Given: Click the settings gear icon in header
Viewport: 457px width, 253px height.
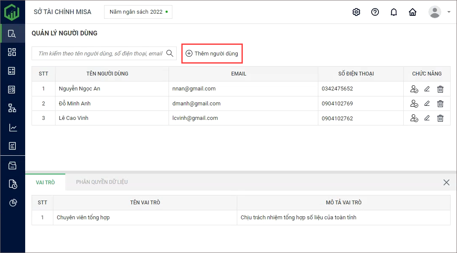Looking at the screenshot, I should 356,12.
